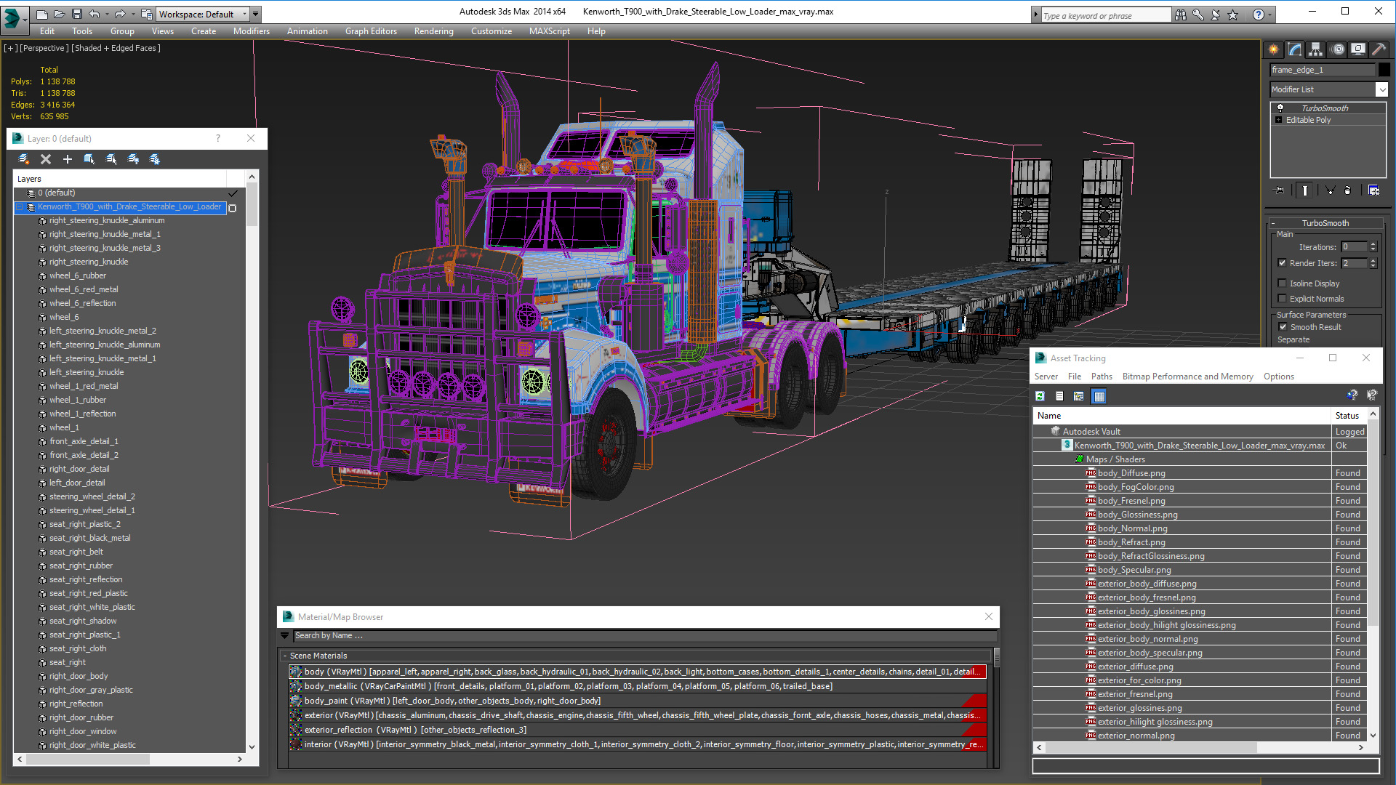
Task: Open the Graph Editors menu
Action: pyautogui.click(x=371, y=31)
